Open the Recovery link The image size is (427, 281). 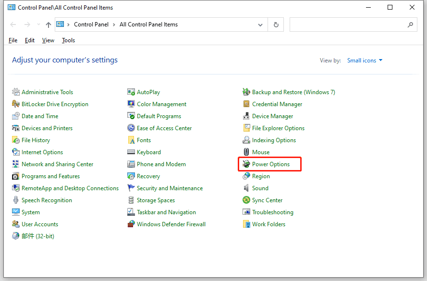[148, 176]
